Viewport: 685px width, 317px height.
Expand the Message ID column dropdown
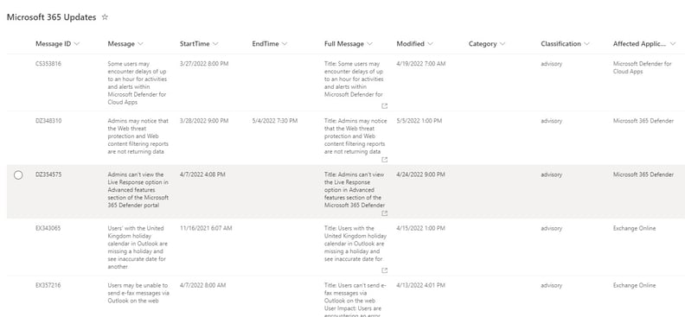[x=77, y=44]
